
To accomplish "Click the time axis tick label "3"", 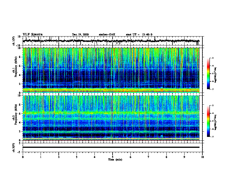I will pyautogui.click(x=77, y=157).
